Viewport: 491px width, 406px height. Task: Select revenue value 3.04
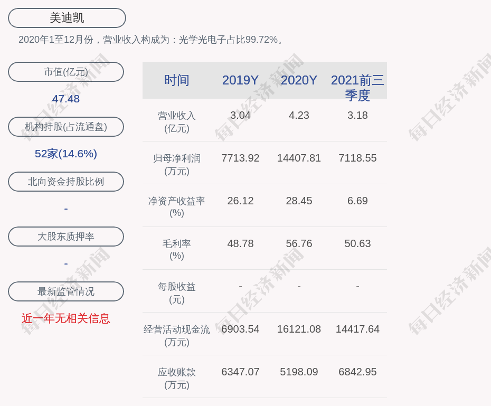(x=240, y=115)
